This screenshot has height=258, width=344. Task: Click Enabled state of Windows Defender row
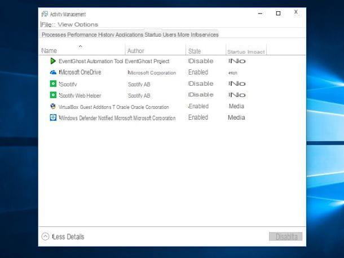click(198, 117)
